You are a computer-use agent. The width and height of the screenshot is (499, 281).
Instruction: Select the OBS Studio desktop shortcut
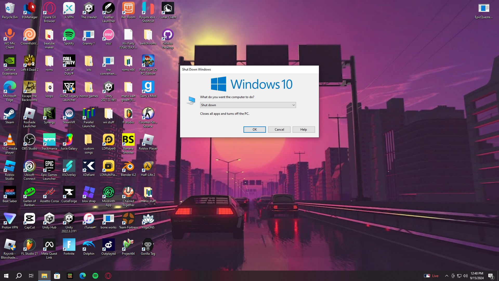[x=29, y=140]
